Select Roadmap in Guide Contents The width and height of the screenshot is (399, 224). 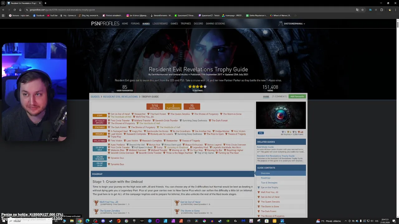tap(266, 178)
